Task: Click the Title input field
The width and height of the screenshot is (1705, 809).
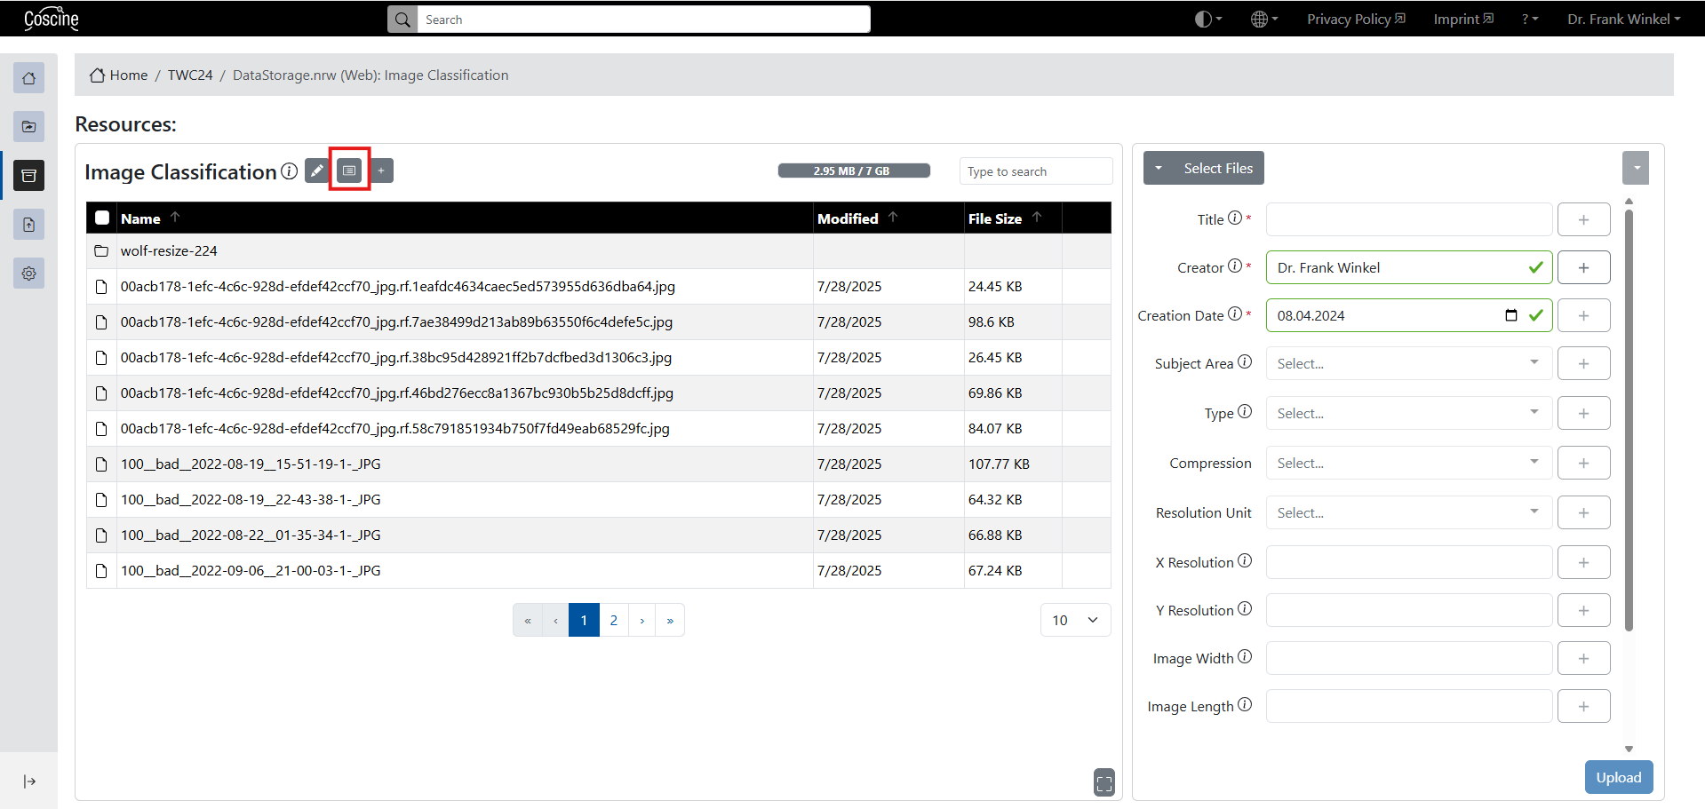Action: [x=1408, y=219]
